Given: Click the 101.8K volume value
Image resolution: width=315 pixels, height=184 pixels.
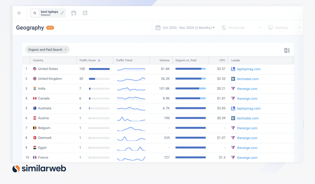Looking at the screenshot, I should (x=164, y=88).
